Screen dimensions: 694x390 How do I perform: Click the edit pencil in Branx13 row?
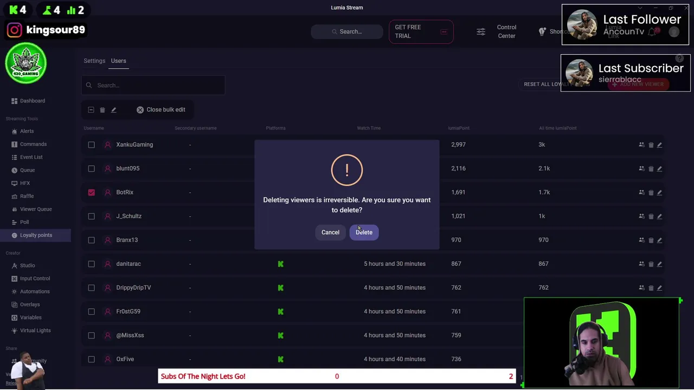660,240
